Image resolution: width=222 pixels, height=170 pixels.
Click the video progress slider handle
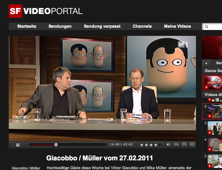tap(56, 145)
